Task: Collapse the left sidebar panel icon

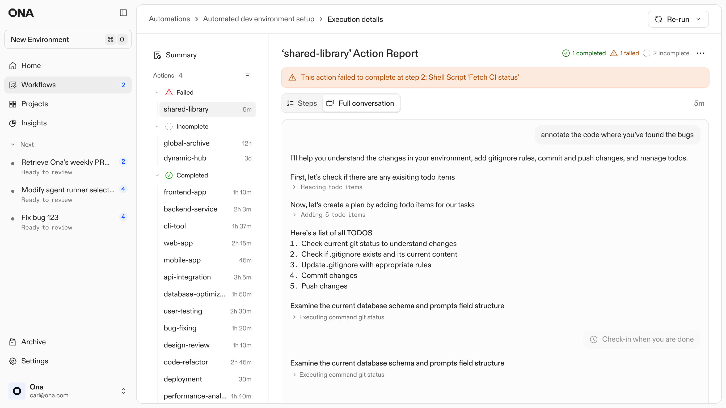Action: pyautogui.click(x=123, y=13)
